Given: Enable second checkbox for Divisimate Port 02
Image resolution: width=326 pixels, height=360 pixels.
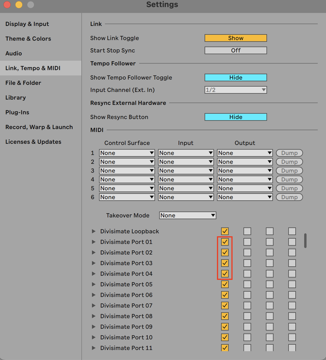Looking at the screenshot, I should coord(247,252).
